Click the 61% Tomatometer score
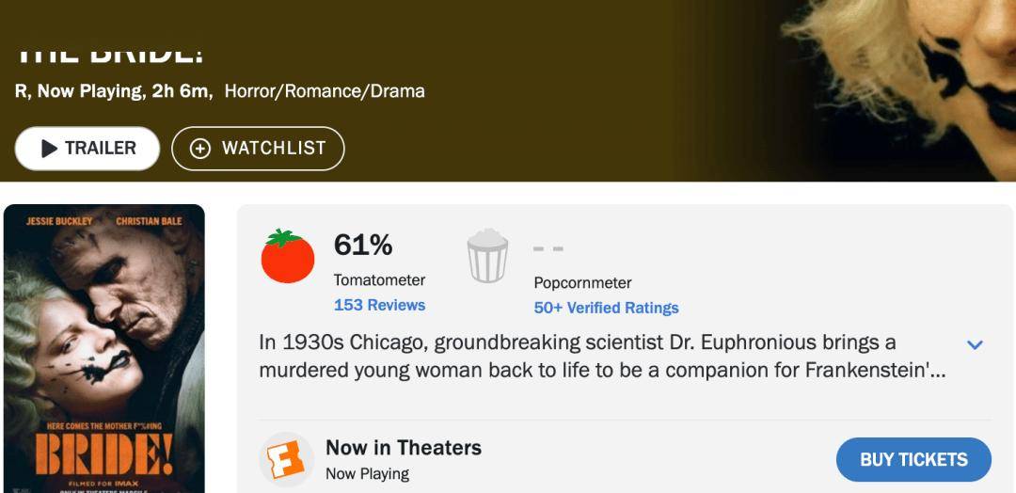The width and height of the screenshot is (1016, 493). (x=363, y=246)
